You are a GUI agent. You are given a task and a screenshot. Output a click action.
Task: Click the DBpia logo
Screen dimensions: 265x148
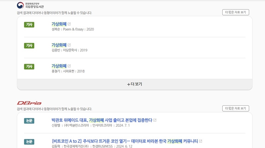pos(29,103)
